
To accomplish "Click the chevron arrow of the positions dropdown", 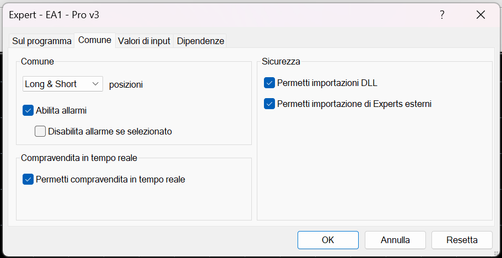I will 96,84.
